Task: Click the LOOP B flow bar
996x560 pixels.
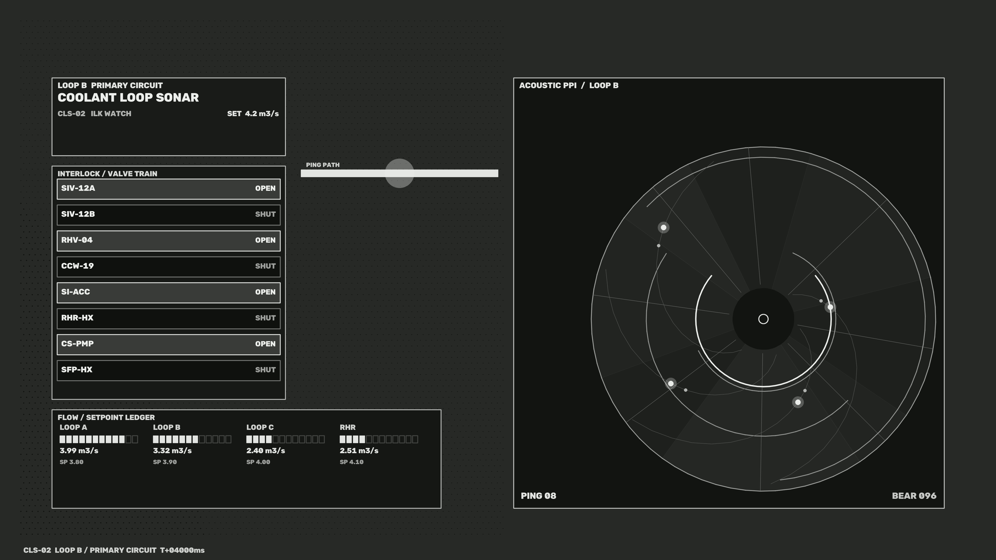Action: tap(192, 439)
